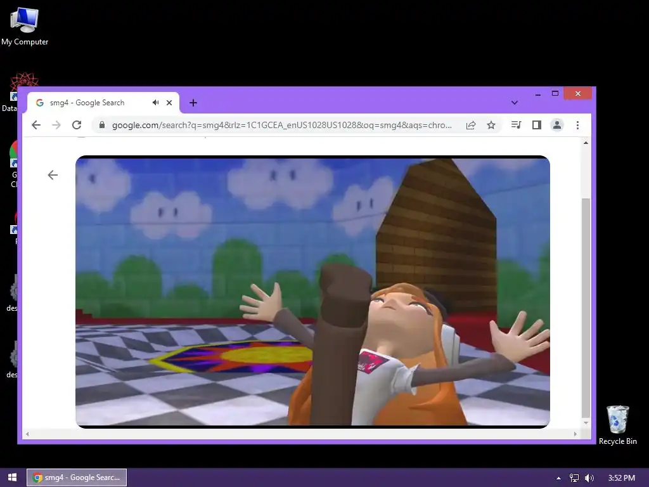Open Chrome's three-dot menu
This screenshot has height=487, width=649.
[577, 125]
